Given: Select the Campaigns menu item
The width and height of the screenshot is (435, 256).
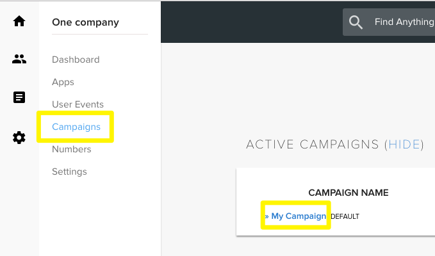Looking at the screenshot, I should coord(76,127).
